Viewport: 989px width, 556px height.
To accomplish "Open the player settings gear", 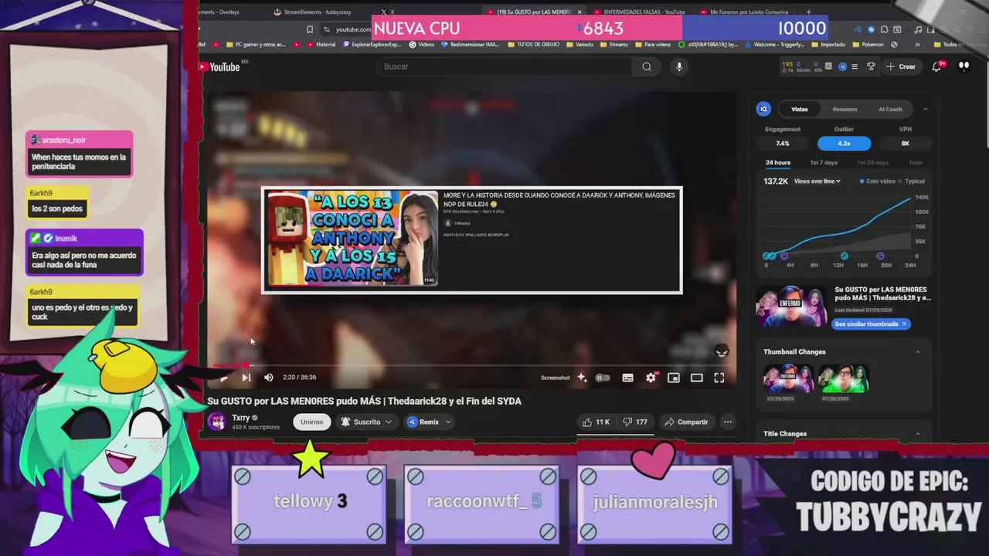I will (x=651, y=378).
